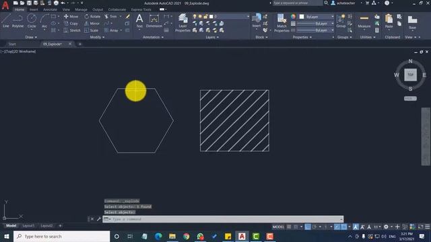Switch to the View ribbon tab
The width and height of the screenshot is (431, 242).
[x=66, y=9]
